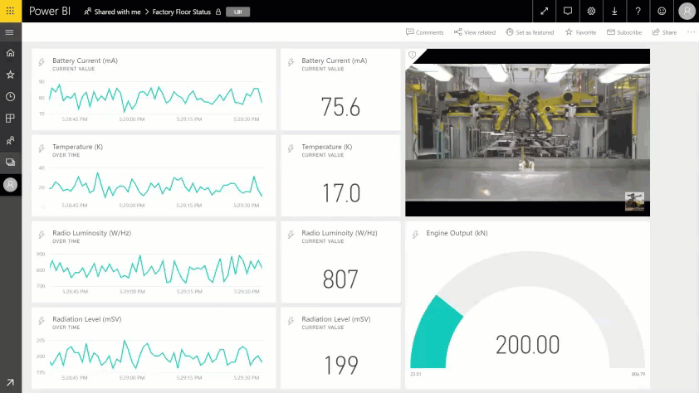The image size is (699, 393).
Task: Open Comments pane
Action: [x=424, y=32]
